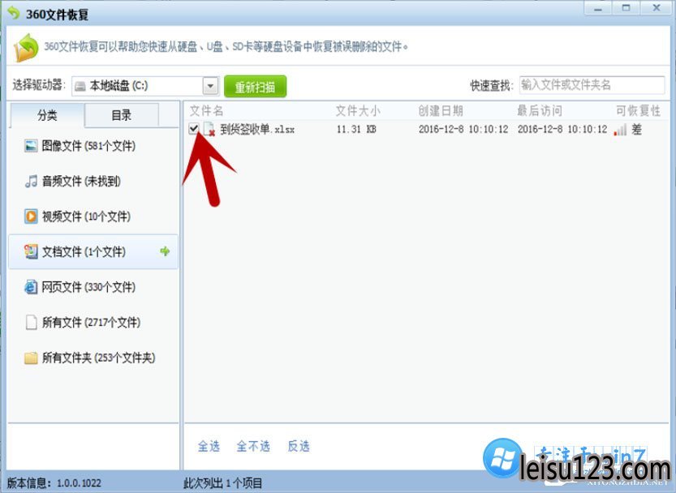This screenshot has width=676, height=493.
Task: Click the file size 11.31 KB
Action: (356, 129)
